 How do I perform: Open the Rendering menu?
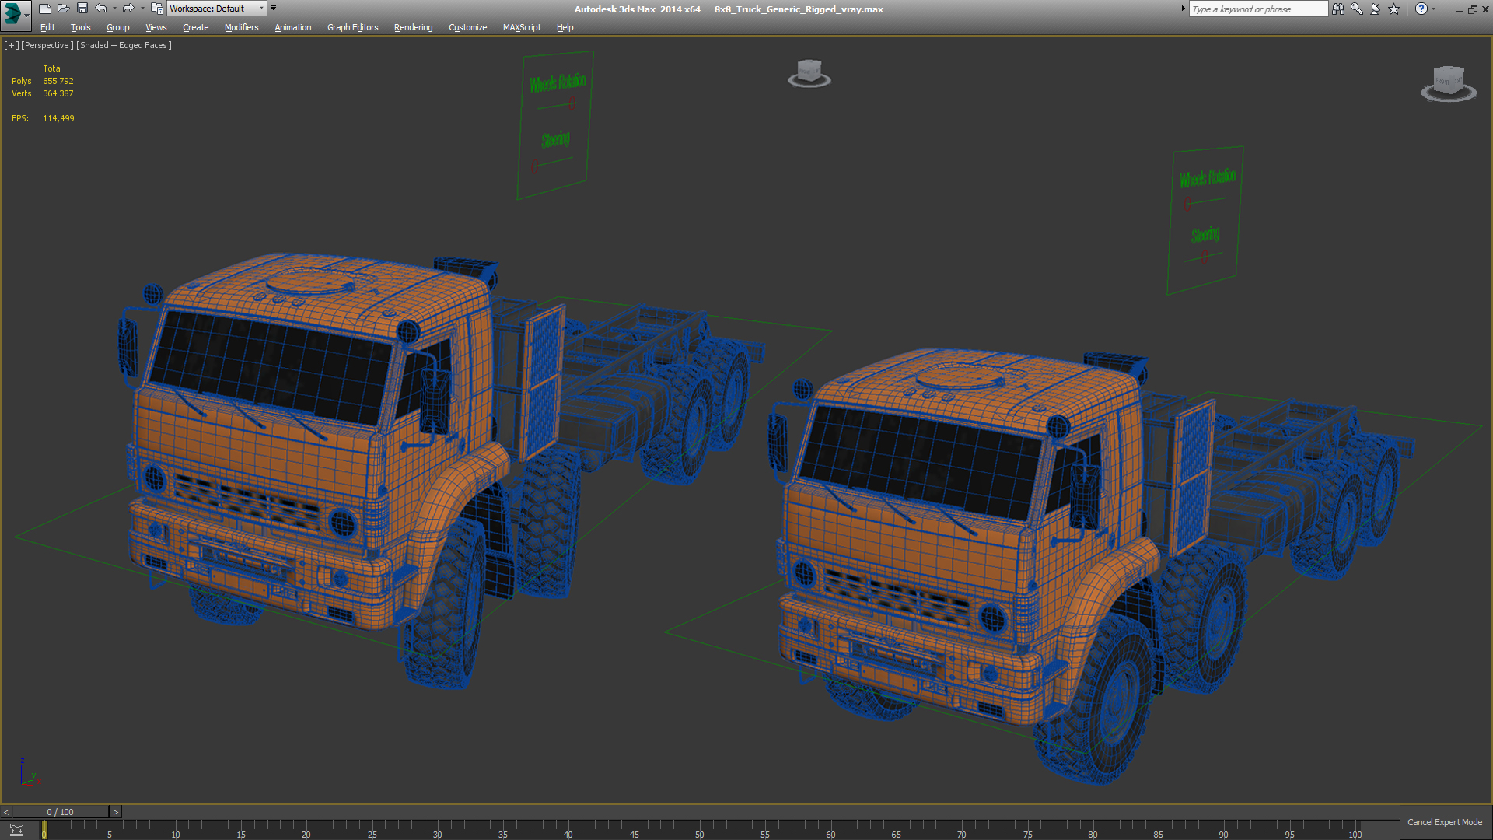coord(413,27)
